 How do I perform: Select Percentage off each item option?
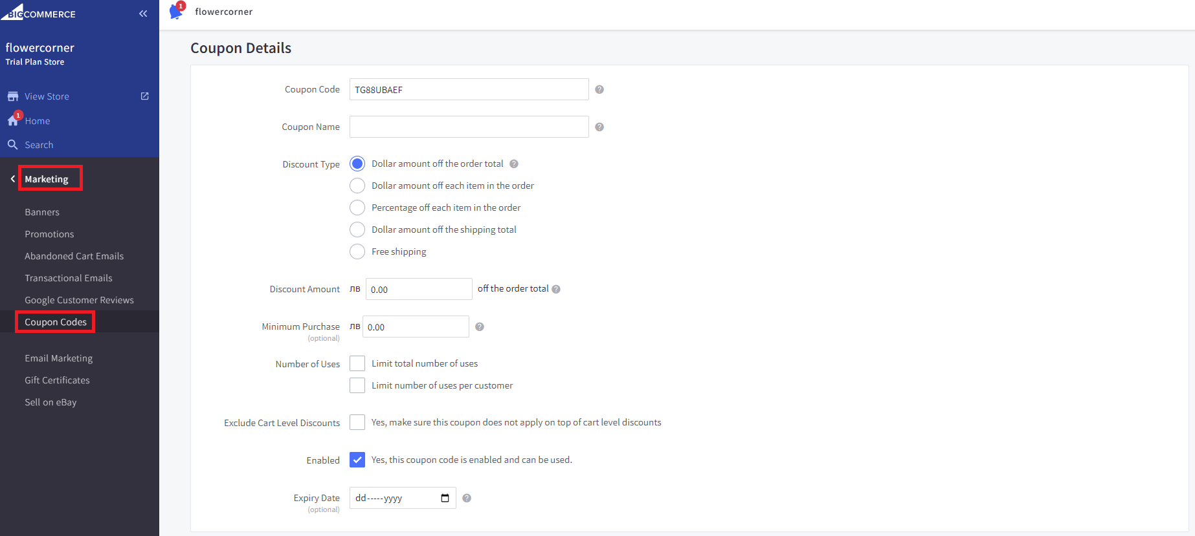(x=357, y=208)
